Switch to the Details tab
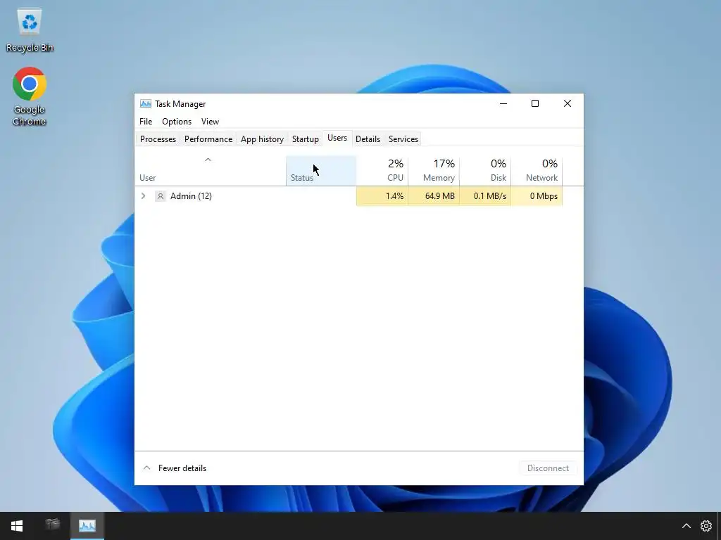 [368, 139]
